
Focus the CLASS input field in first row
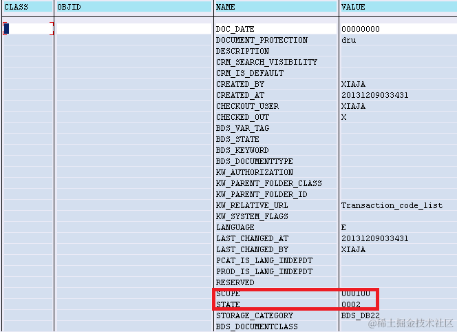pos(28,29)
